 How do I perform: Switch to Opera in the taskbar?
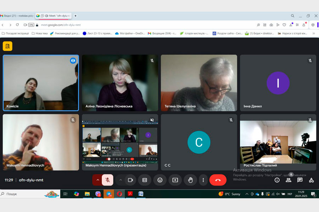(x=119, y=194)
